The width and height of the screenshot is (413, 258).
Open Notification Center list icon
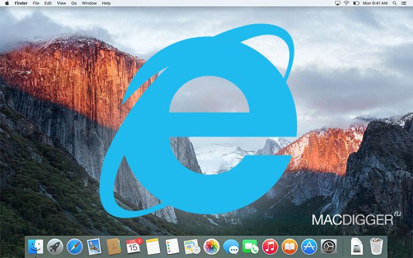(x=404, y=3)
